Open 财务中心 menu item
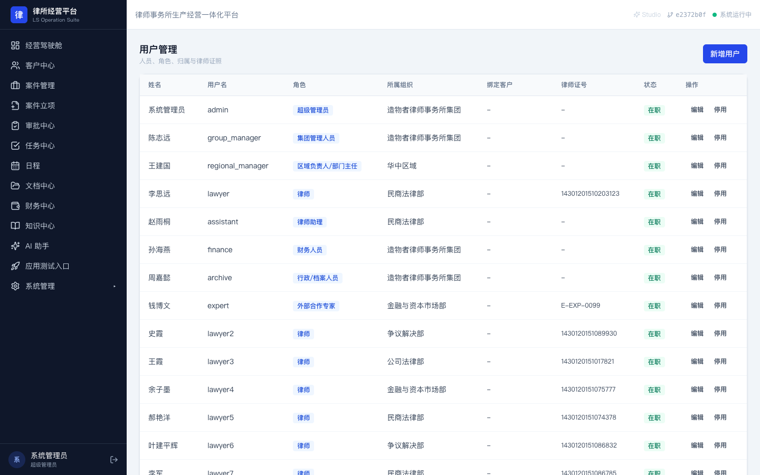 click(x=63, y=206)
